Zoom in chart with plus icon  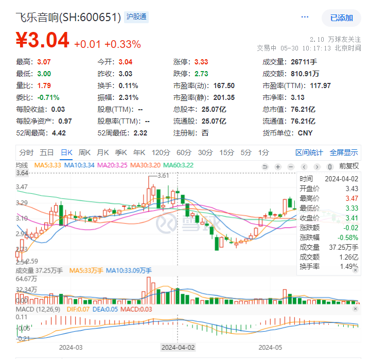coord(278,167)
